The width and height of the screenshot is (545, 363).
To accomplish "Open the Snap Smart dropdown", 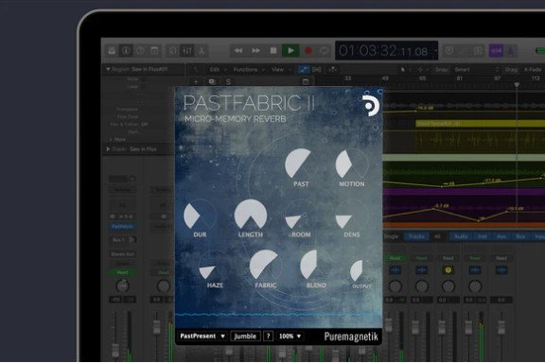I will click(x=477, y=69).
